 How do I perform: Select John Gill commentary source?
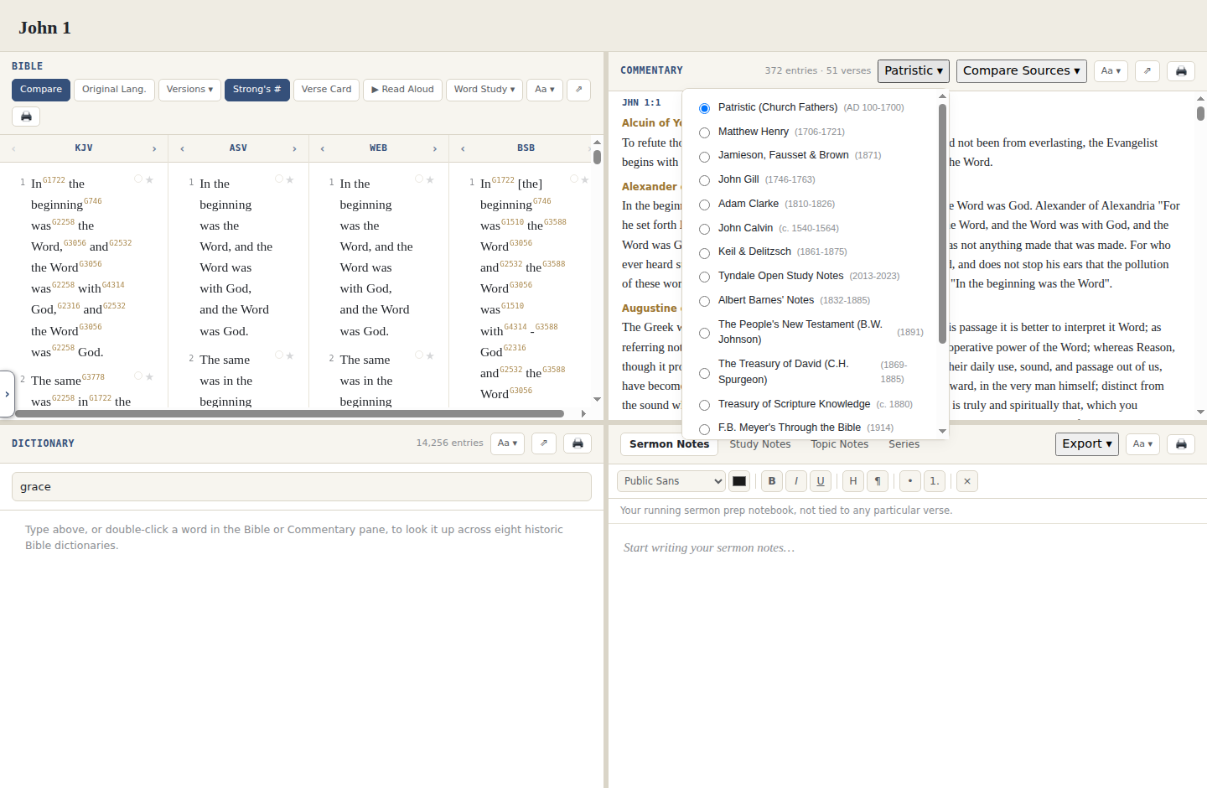point(704,180)
